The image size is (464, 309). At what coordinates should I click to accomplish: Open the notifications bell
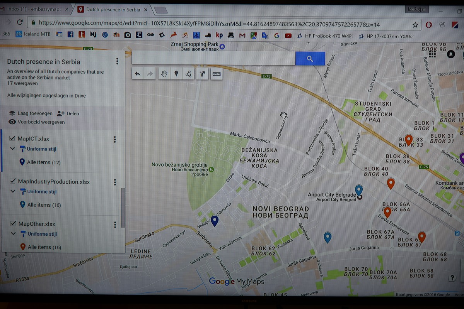click(x=451, y=54)
